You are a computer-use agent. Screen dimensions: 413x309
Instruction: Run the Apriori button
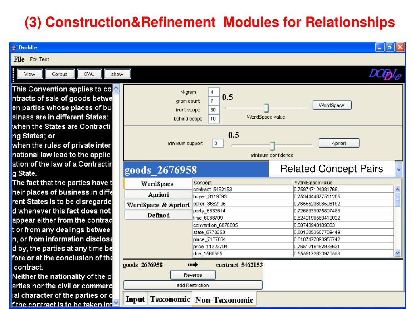pyautogui.click(x=339, y=143)
